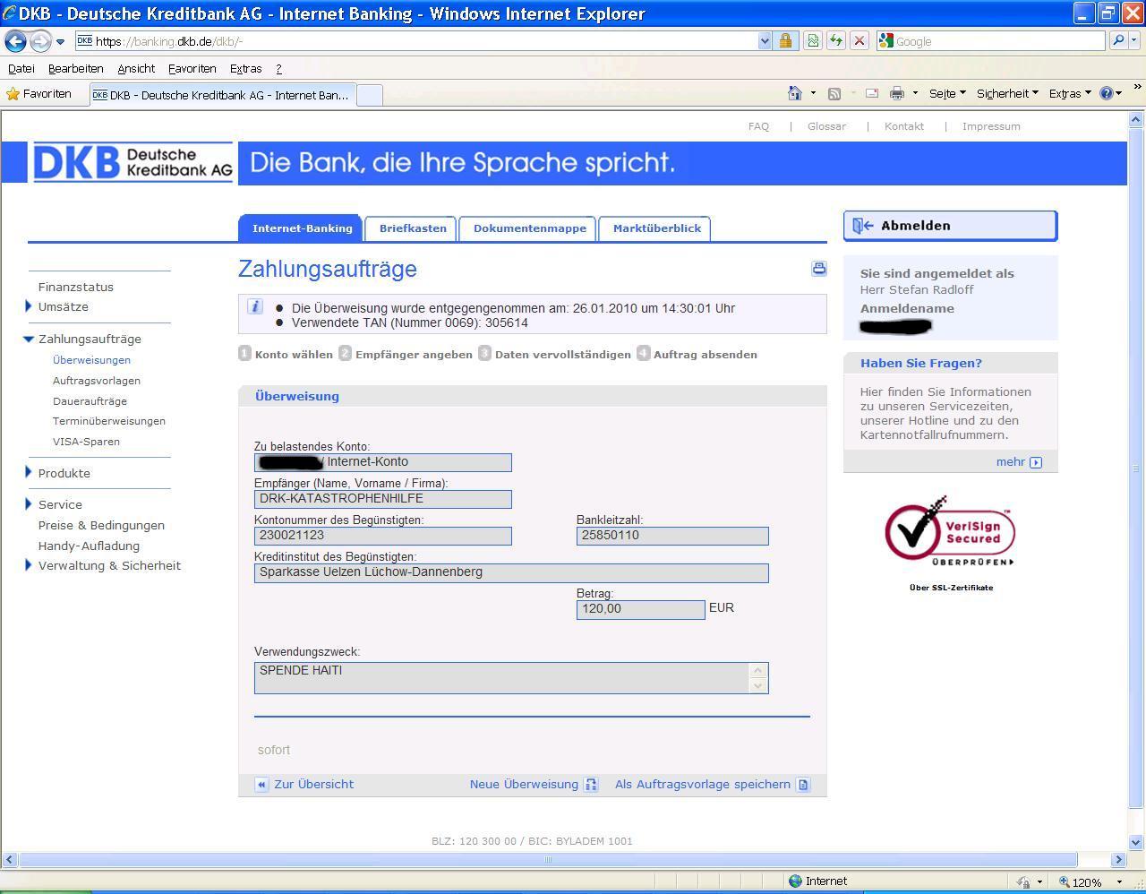Open the Seite command bar menu
This screenshot has width=1146, height=894.
pos(947,93)
